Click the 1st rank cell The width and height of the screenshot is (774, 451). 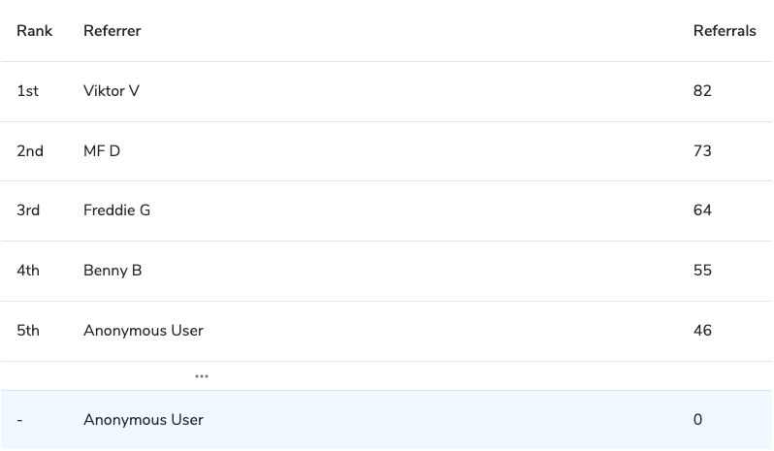27,91
